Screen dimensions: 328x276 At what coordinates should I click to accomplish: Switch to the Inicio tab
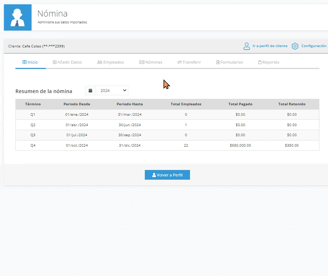click(x=30, y=62)
